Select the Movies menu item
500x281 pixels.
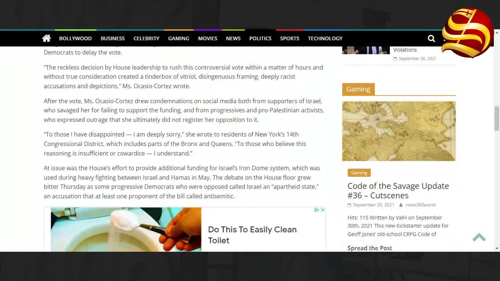pyautogui.click(x=207, y=38)
